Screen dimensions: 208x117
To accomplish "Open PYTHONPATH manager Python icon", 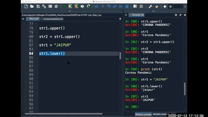I will tap(157, 6).
